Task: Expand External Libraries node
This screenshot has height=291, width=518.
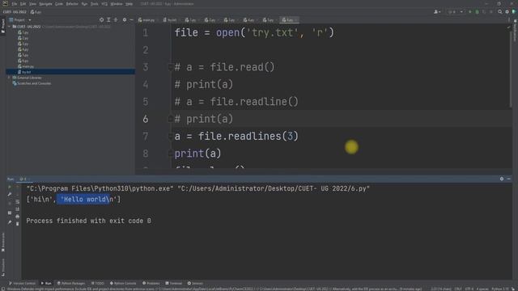Action: click(9, 78)
